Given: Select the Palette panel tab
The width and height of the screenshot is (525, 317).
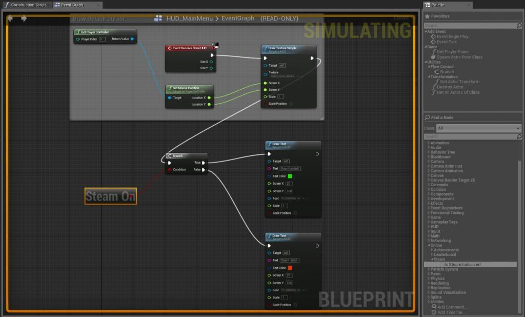Looking at the screenshot, I should 437,5.
